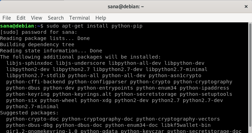Click the package name 'libjs-sphinxdoc'

29,63
